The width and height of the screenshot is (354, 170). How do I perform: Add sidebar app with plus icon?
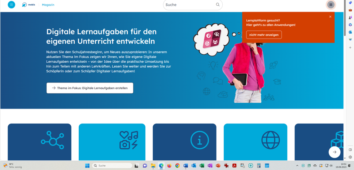(x=350, y=48)
